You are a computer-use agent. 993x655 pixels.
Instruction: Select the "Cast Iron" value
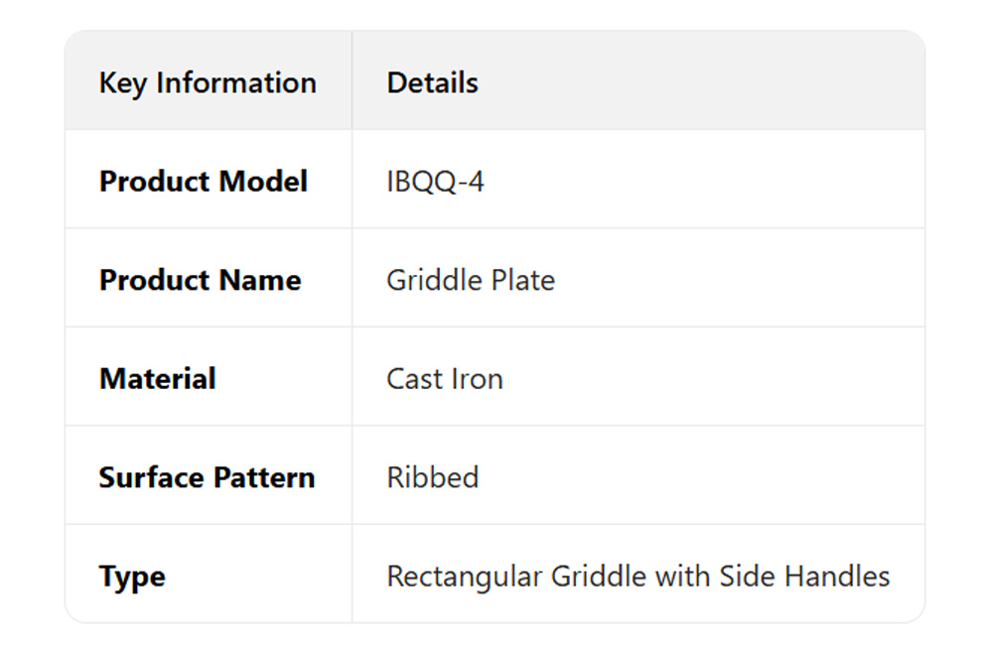point(445,378)
